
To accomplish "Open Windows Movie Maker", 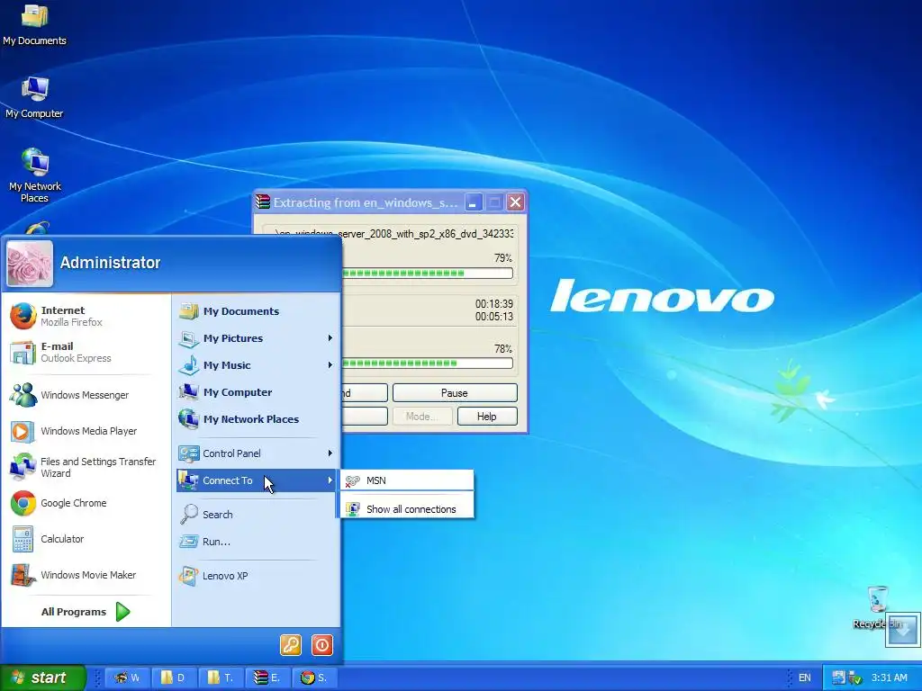I will [x=87, y=575].
